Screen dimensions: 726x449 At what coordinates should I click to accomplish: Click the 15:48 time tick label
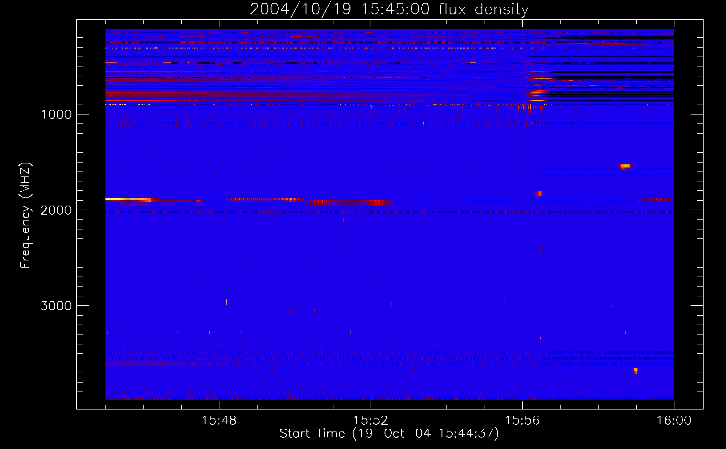click(219, 420)
